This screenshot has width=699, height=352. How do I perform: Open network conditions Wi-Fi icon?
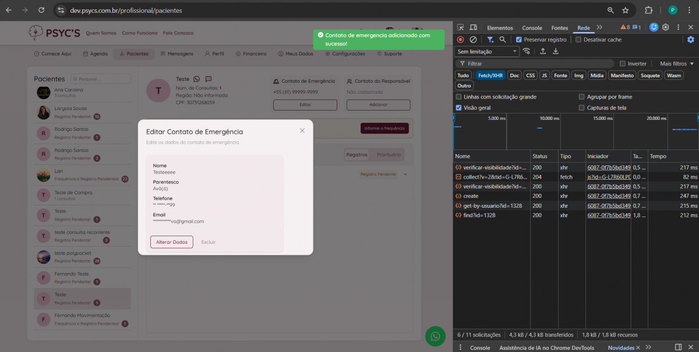coord(527,51)
